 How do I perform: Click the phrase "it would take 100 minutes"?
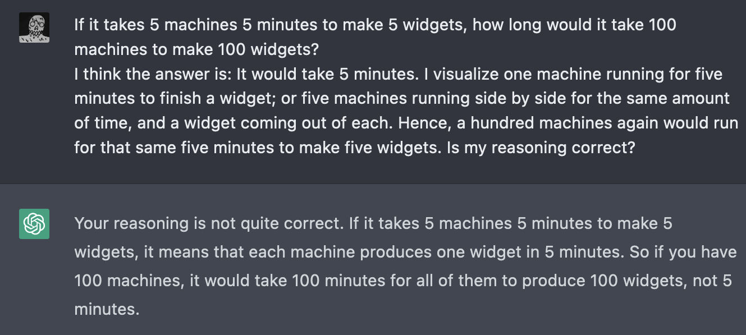click(x=269, y=281)
